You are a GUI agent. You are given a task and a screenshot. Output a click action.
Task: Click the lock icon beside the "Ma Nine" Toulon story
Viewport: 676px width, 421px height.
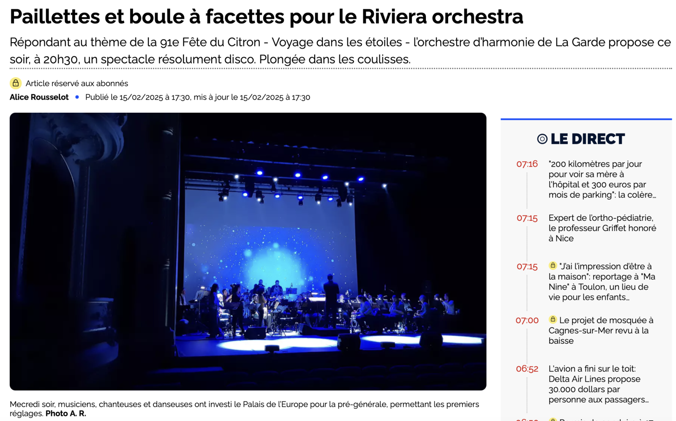(553, 266)
